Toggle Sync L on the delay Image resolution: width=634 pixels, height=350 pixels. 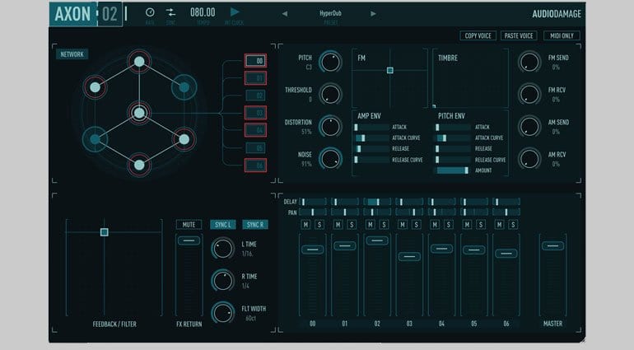point(223,225)
